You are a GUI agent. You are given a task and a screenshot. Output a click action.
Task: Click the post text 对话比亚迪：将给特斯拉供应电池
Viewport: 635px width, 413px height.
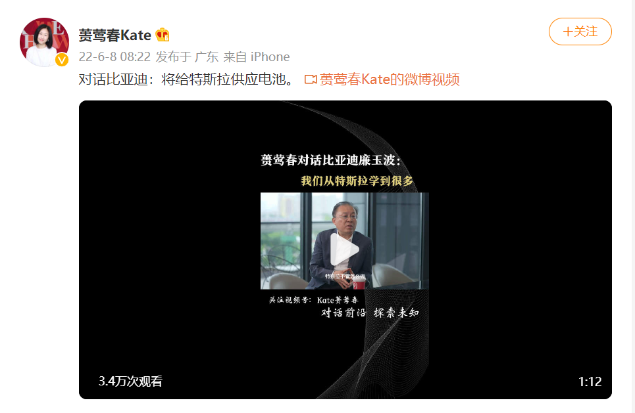[x=186, y=79]
